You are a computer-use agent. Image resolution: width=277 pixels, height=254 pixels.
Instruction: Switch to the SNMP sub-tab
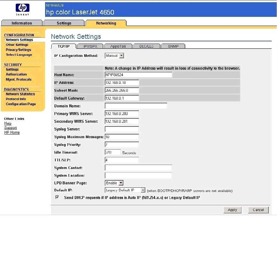click(173, 46)
